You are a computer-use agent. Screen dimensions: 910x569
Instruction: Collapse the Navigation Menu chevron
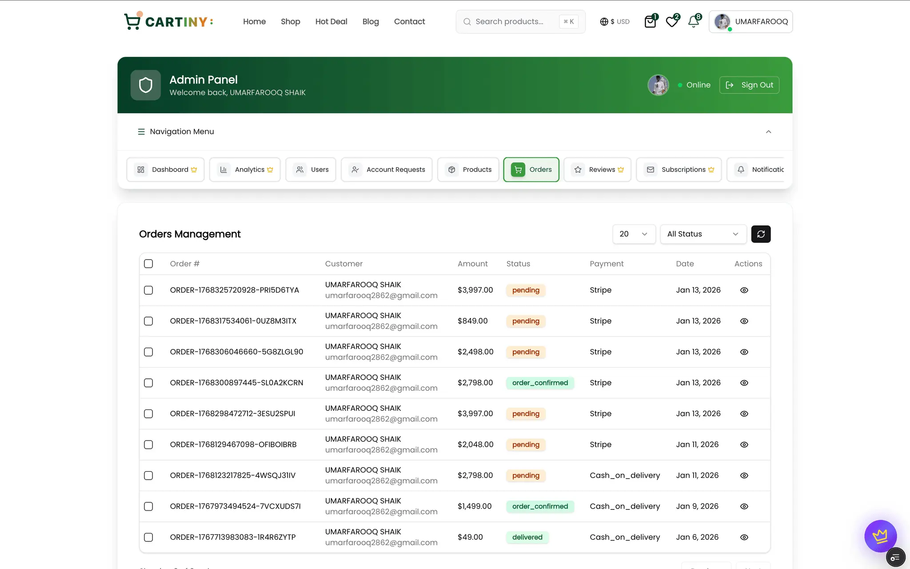tap(768, 132)
